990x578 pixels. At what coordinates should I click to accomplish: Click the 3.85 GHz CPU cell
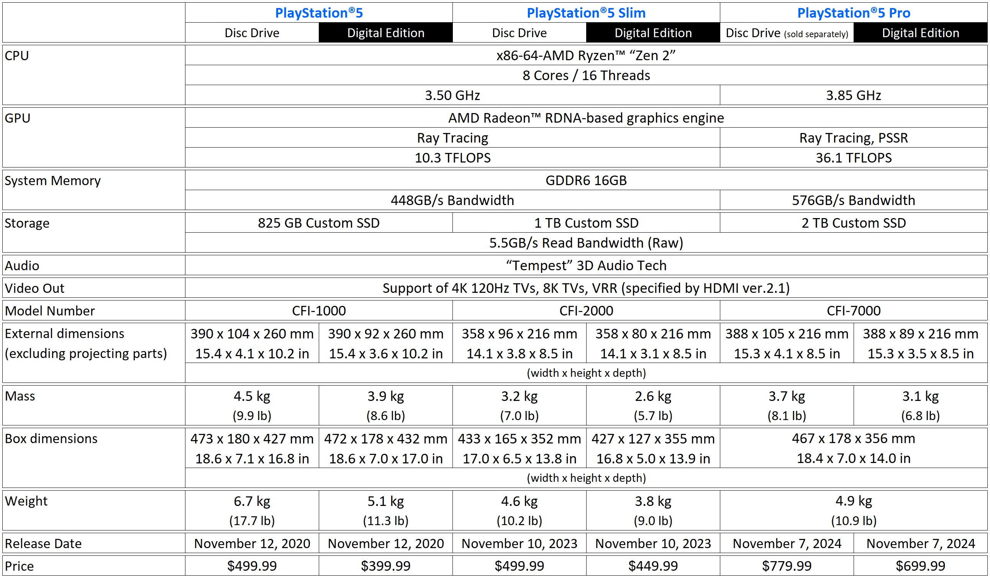[x=854, y=95]
